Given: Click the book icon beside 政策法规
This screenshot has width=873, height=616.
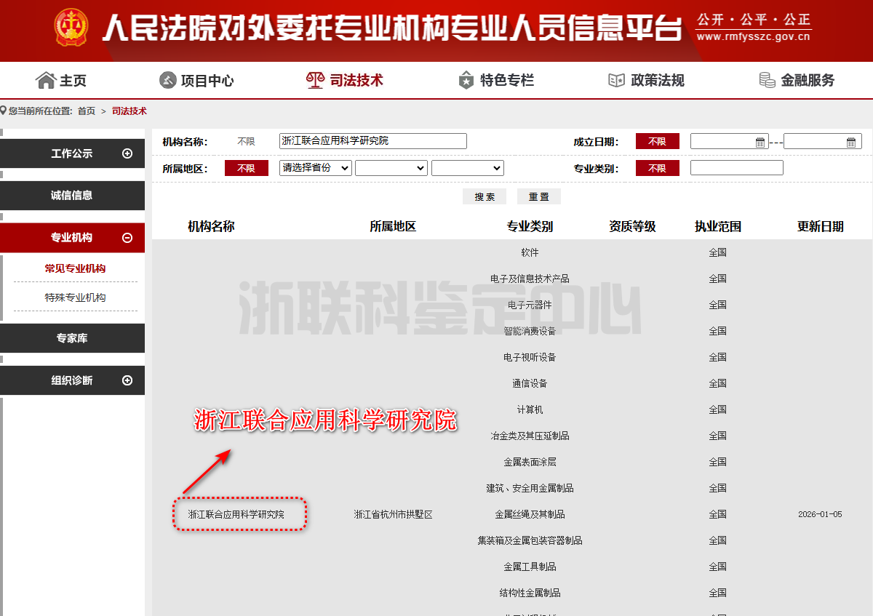Looking at the screenshot, I should [x=616, y=80].
